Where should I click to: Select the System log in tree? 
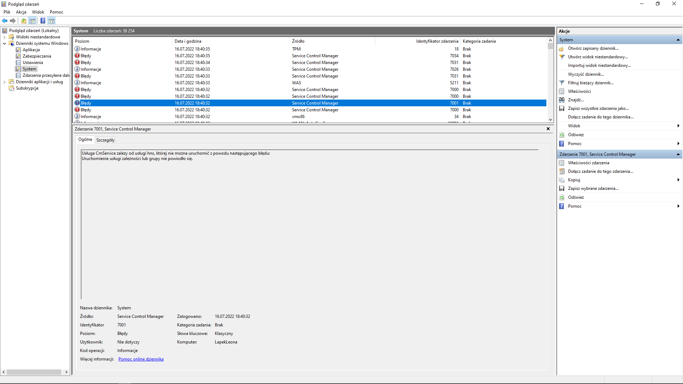[30, 69]
